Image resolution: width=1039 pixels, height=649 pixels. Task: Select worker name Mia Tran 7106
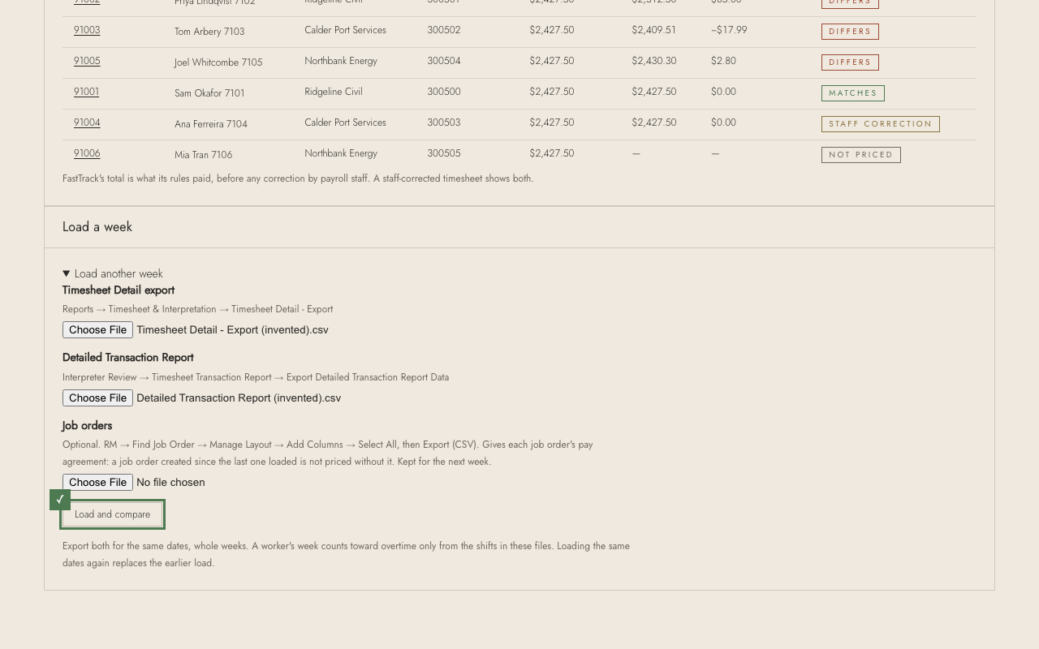(204, 155)
